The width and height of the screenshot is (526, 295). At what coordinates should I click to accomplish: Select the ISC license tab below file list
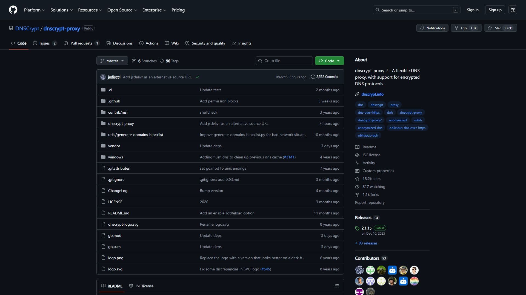141,286
